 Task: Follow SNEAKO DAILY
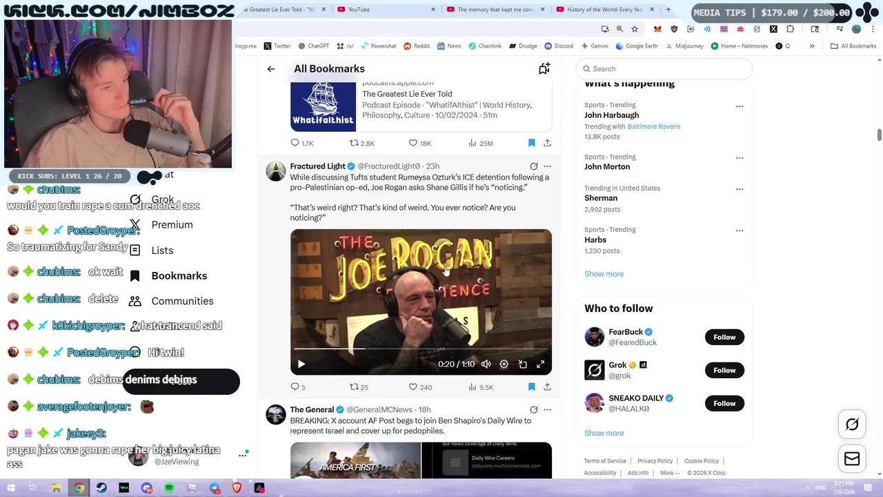click(x=724, y=403)
